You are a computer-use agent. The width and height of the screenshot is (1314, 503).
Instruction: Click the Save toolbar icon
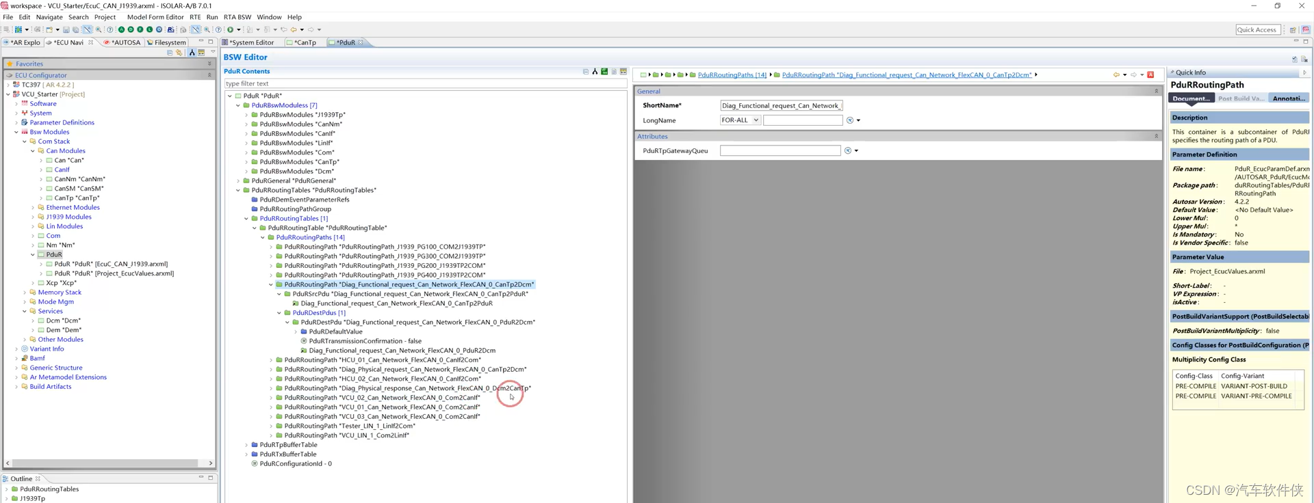click(66, 29)
